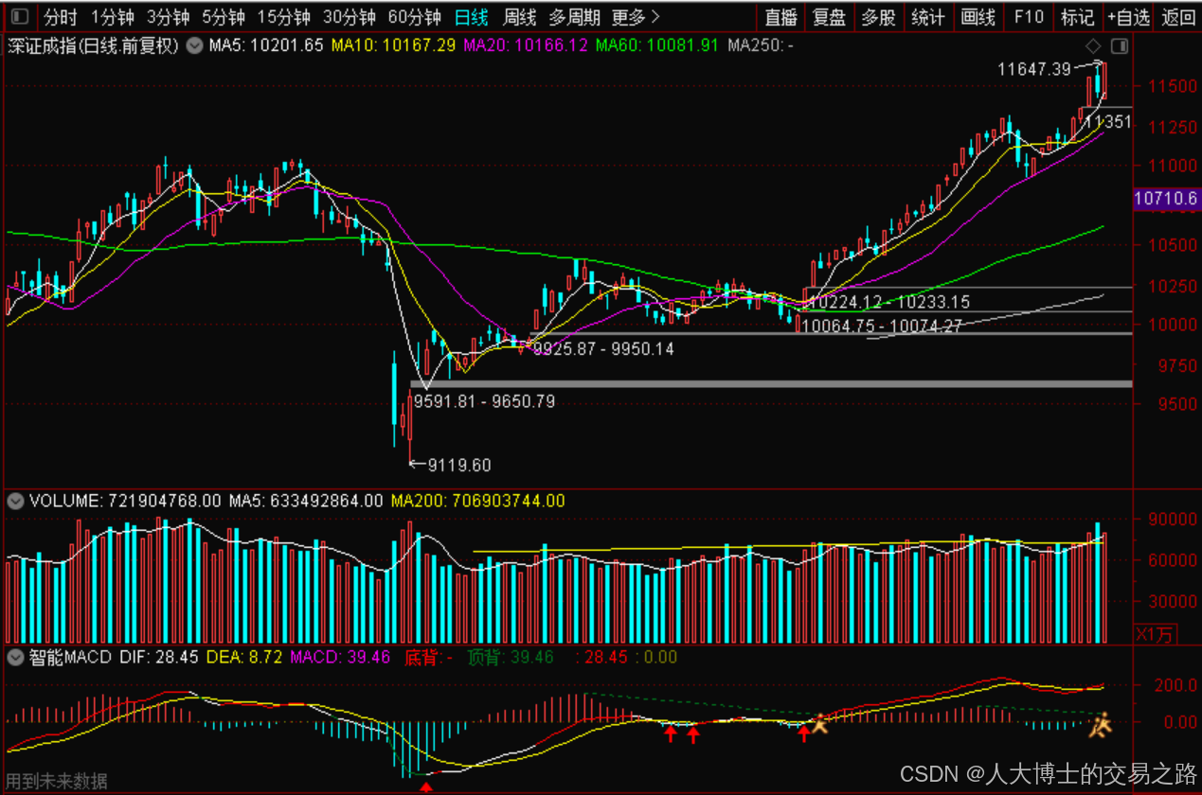Click the 深证成指(日线.前复权) title
The width and height of the screenshot is (1202, 795).
pyautogui.click(x=93, y=45)
